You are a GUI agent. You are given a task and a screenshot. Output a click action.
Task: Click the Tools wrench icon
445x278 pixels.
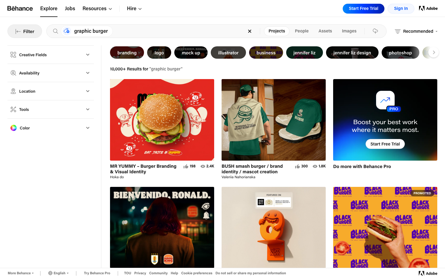point(13,109)
